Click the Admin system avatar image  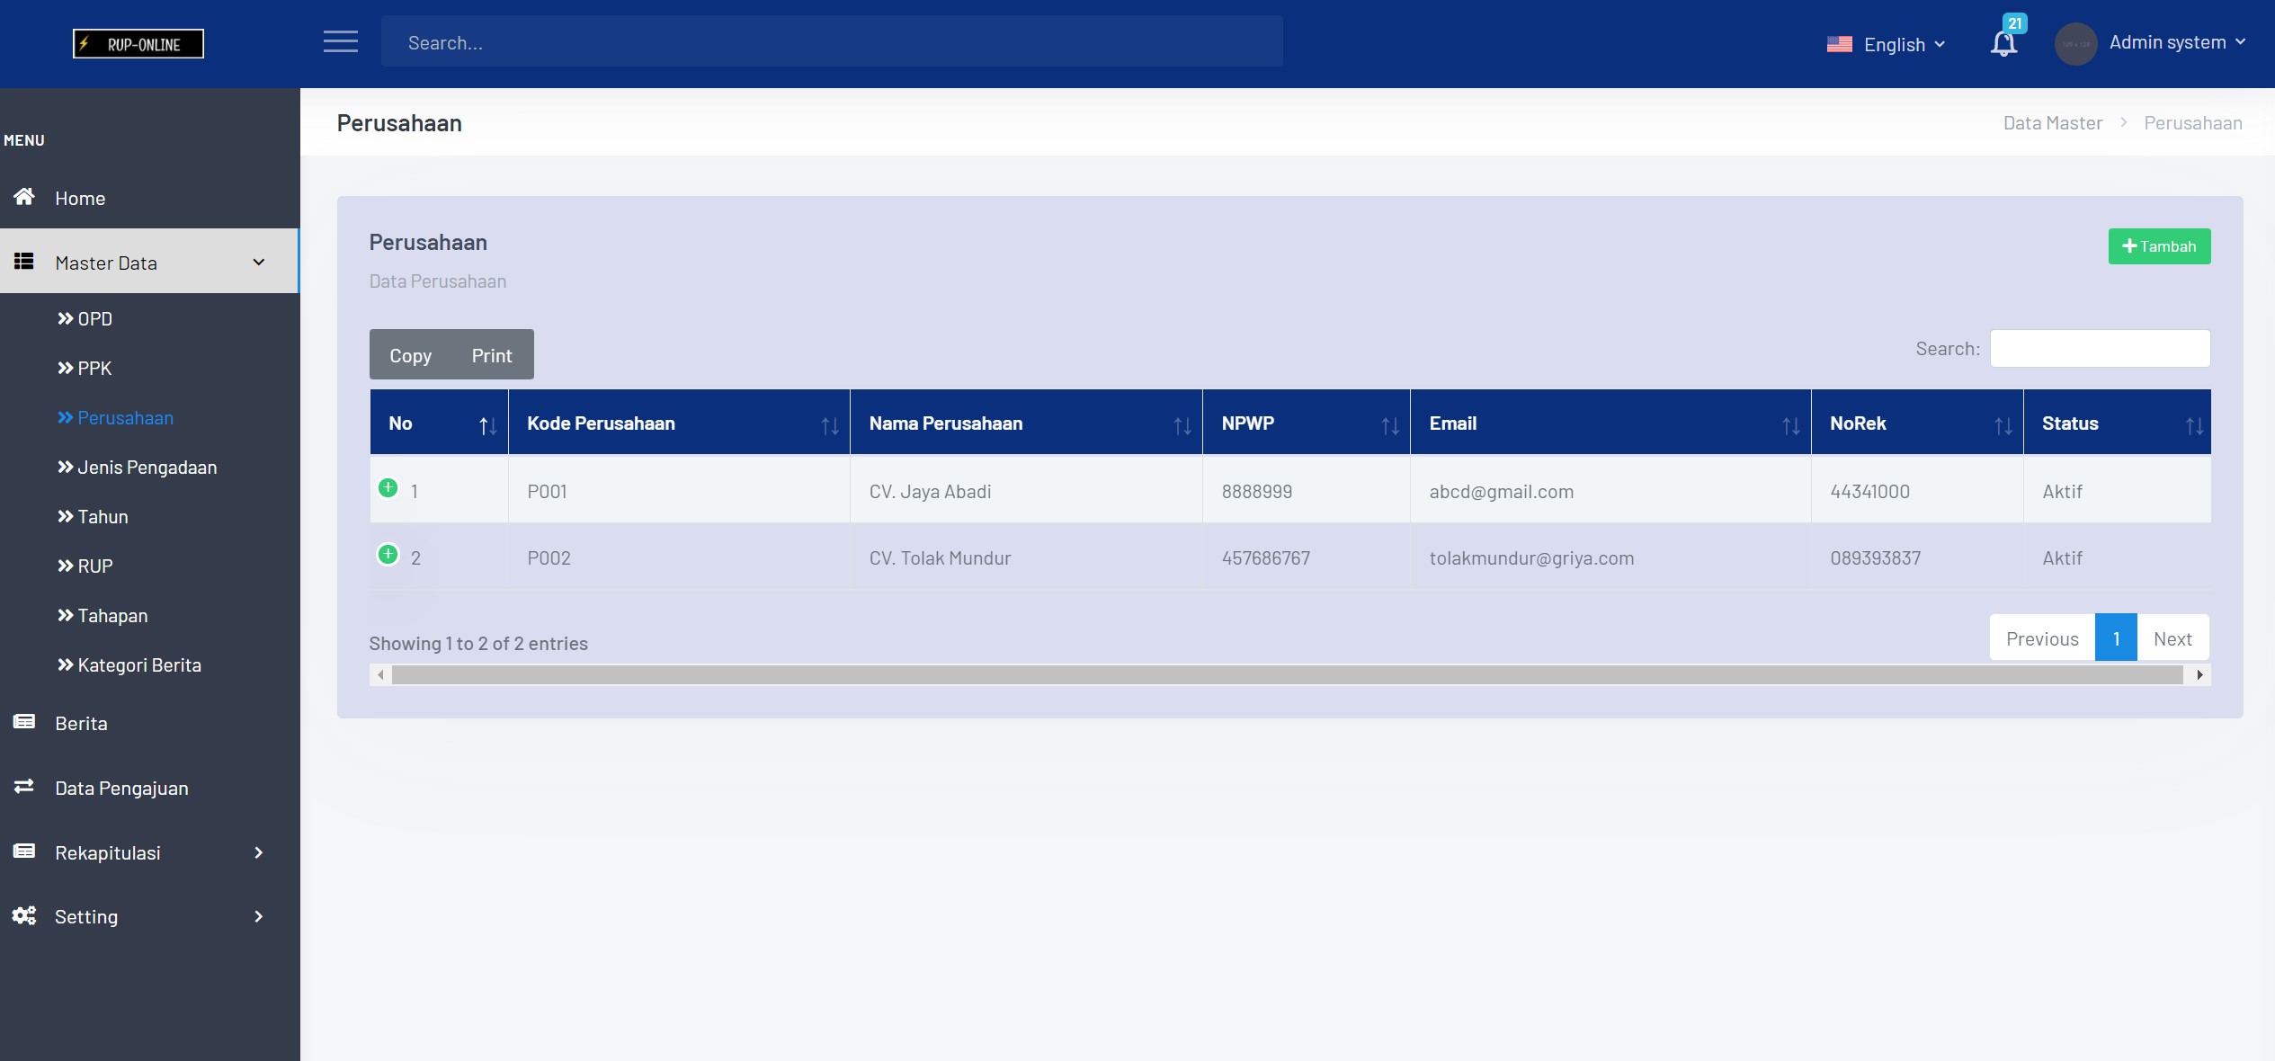(x=2075, y=44)
